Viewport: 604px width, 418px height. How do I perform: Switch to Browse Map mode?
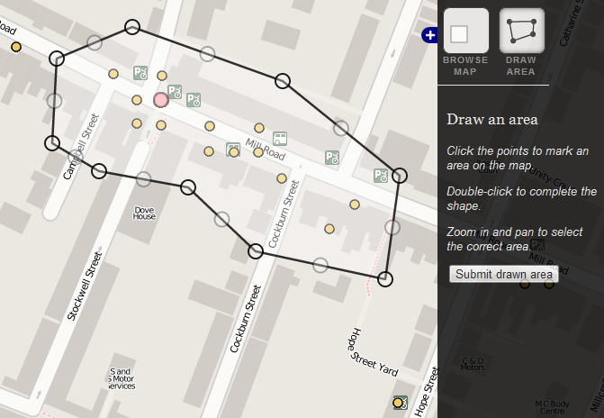click(465, 31)
